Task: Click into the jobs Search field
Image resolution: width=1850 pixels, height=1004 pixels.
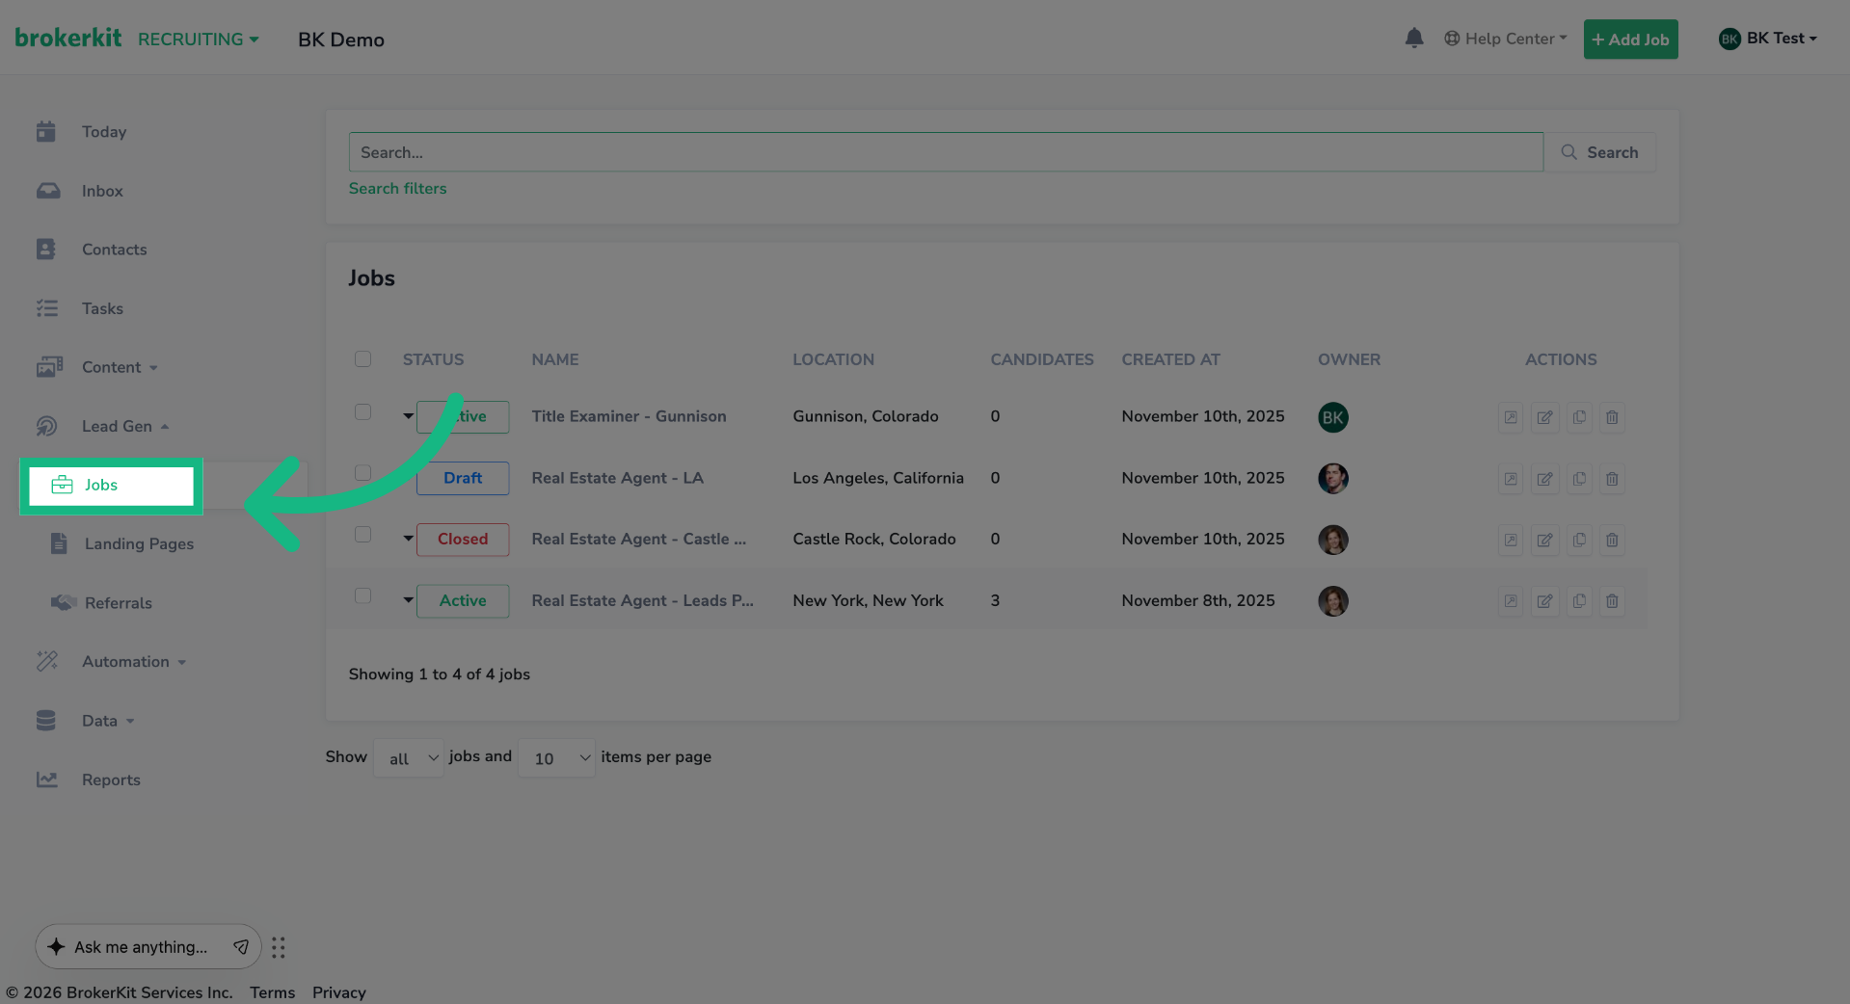Action: tap(945, 152)
